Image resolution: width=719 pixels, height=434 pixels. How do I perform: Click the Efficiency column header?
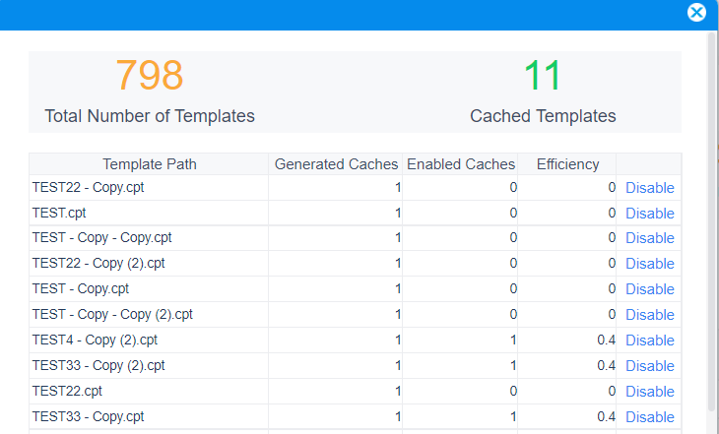(x=567, y=164)
